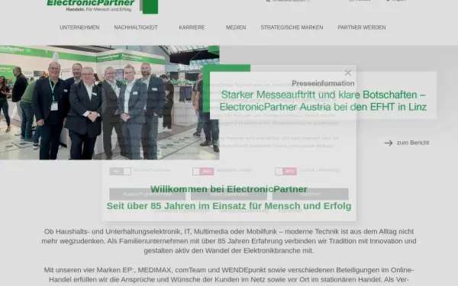This screenshot has width=458, height=286.
Task: Click the 'Allem zustimmen' button
Action: point(229,194)
